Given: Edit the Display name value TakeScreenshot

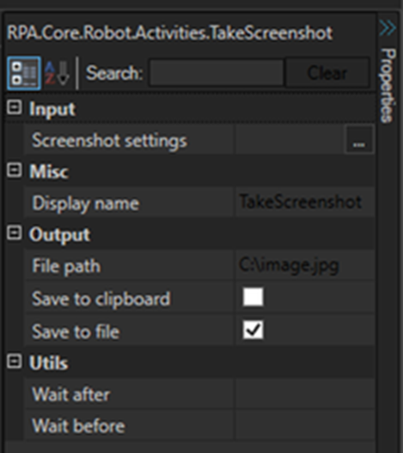Looking at the screenshot, I should (305, 202).
